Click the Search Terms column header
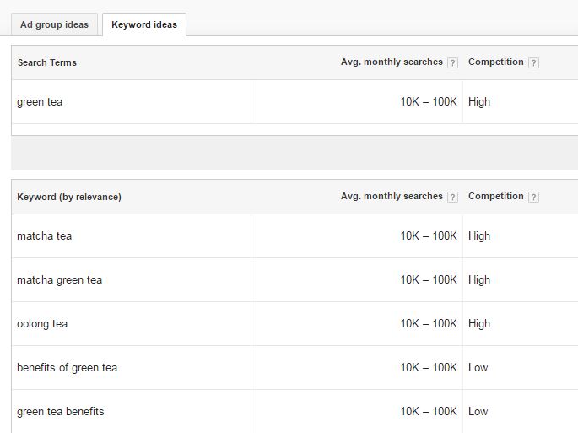This screenshot has width=578, height=433. [46, 62]
